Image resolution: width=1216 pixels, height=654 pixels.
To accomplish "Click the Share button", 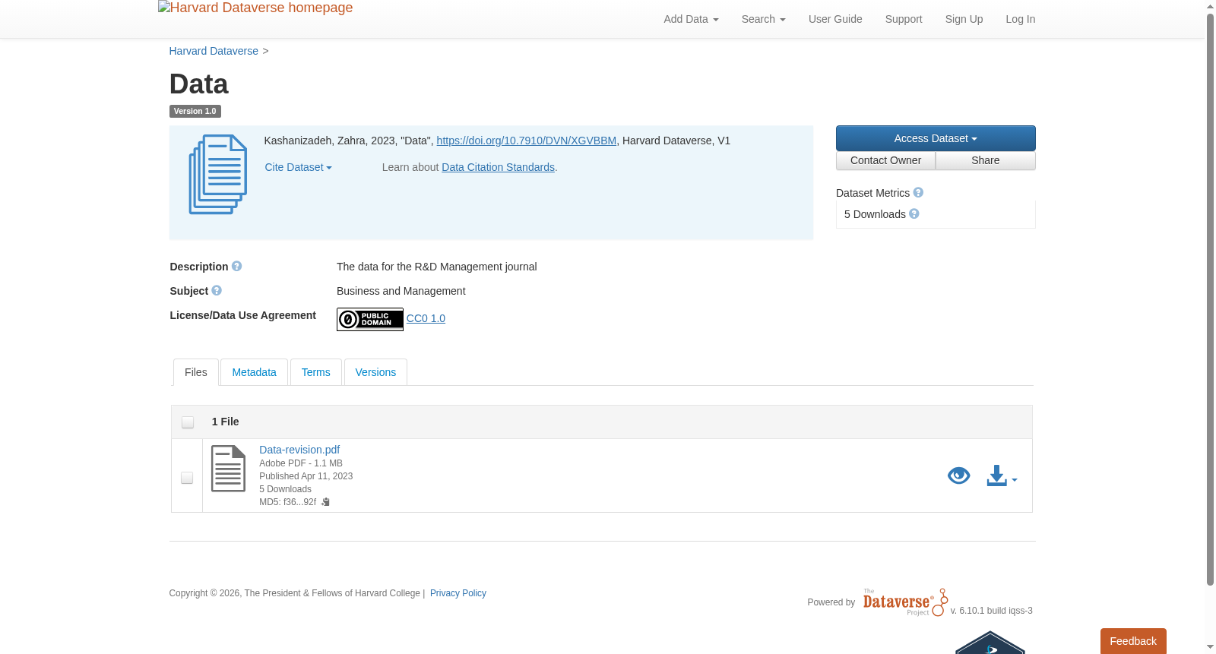I will 986,160.
